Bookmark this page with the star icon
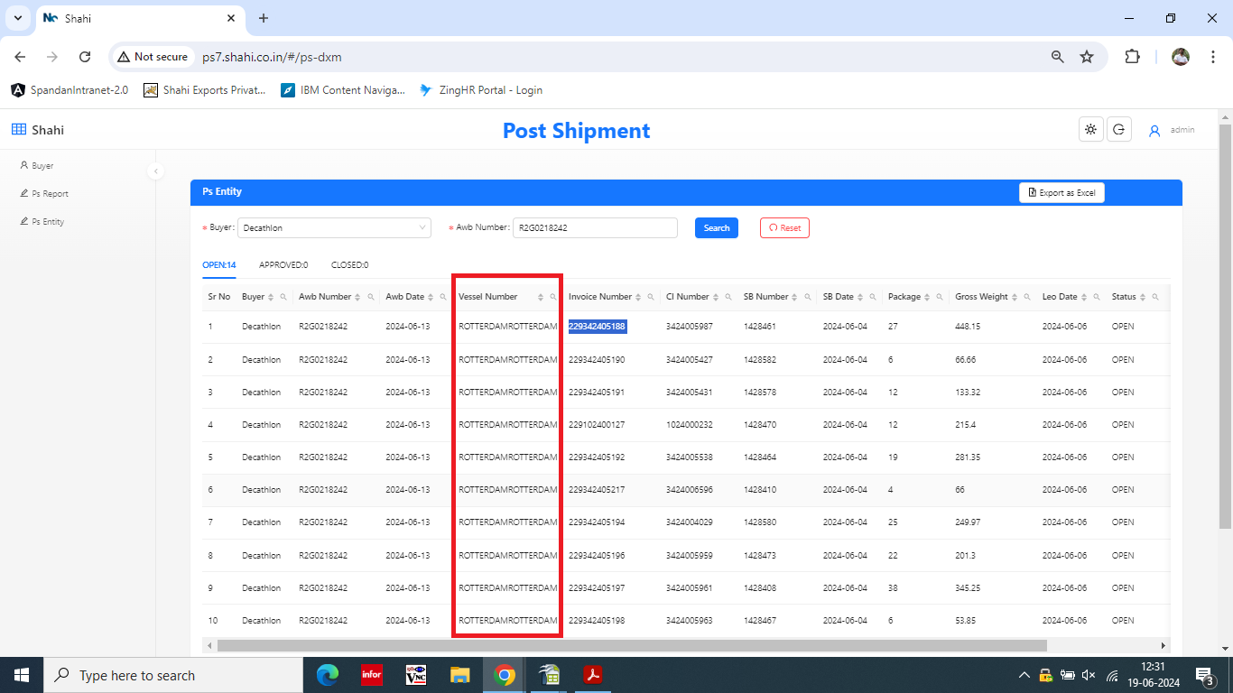 (1087, 57)
